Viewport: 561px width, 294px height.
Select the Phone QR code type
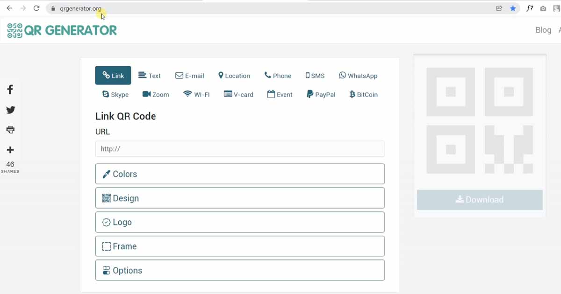(278, 75)
